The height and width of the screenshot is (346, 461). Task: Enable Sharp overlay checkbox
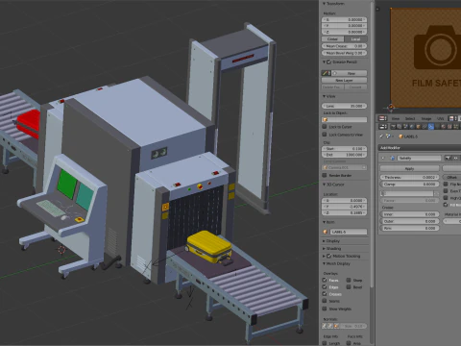coord(349,280)
